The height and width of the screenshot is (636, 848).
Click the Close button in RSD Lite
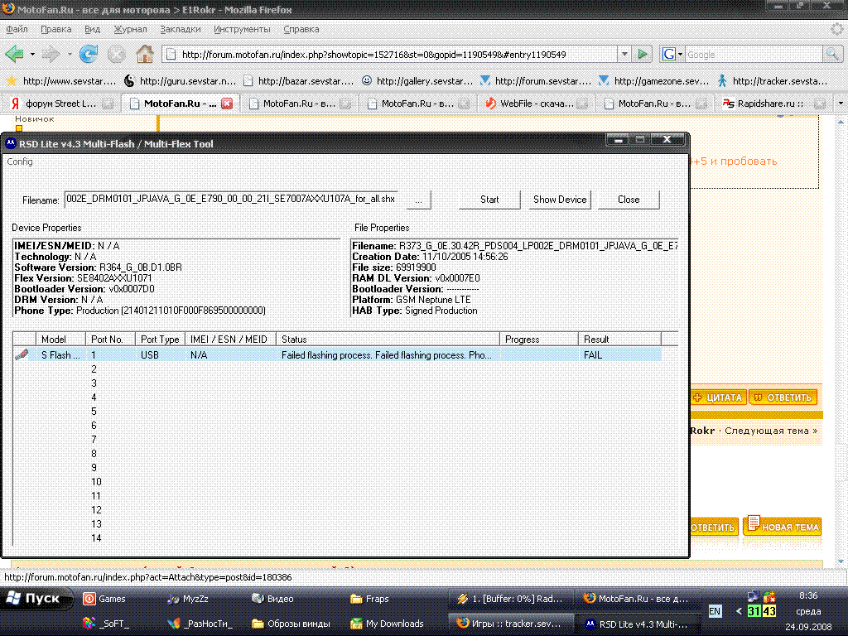(x=629, y=200)
